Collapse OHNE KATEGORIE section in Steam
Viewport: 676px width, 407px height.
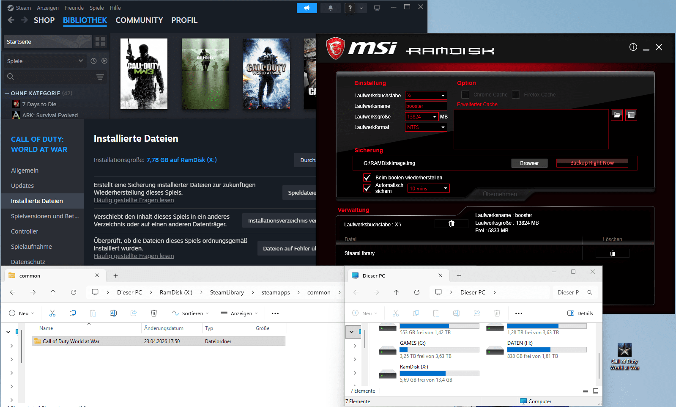[x=7, y=93]
